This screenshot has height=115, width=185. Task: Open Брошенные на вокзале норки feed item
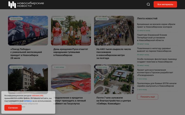[156, 26]
